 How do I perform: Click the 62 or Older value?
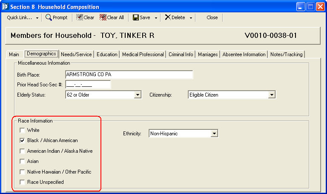(78, 95)
